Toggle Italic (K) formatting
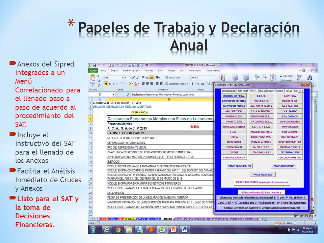The image size is (324, 243). (x=110, y=84)
